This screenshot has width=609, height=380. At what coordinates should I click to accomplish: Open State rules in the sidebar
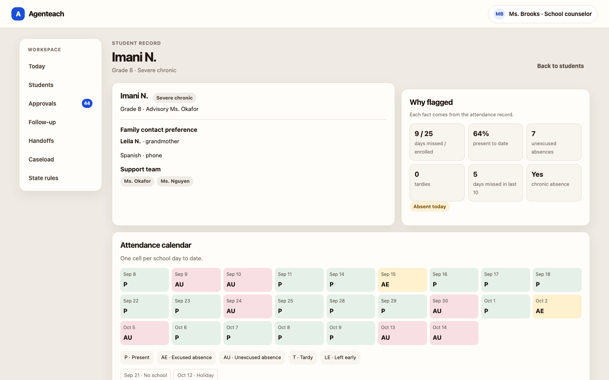click(x=61, y=178)
